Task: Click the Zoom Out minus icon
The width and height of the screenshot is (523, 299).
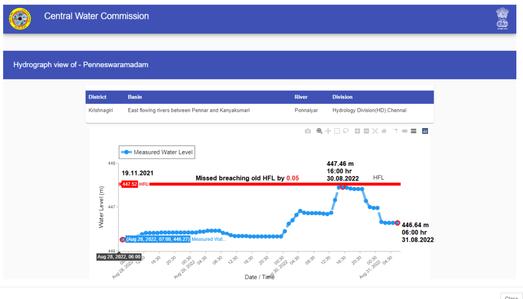Action: [x=366, y=131]
